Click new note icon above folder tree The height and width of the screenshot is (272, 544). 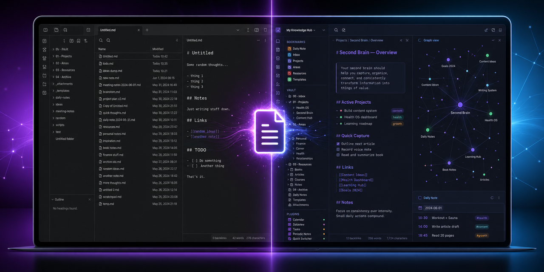71,41
